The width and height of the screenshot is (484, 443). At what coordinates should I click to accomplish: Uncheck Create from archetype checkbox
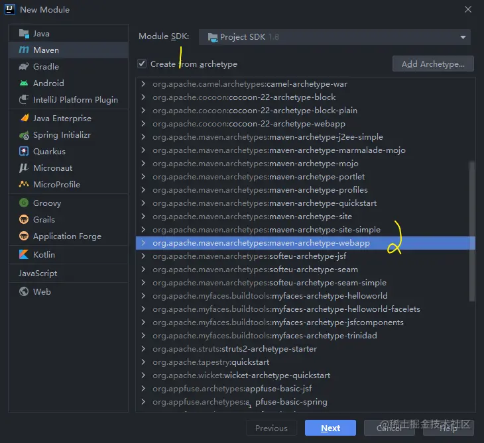click(142, 64)
